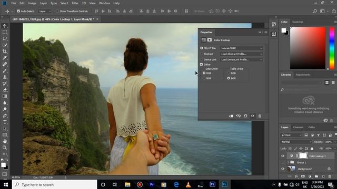This screenshot has height=189, width=337.
Task: Delete the selected layer with the trash icon
Action: pos(330,176)
